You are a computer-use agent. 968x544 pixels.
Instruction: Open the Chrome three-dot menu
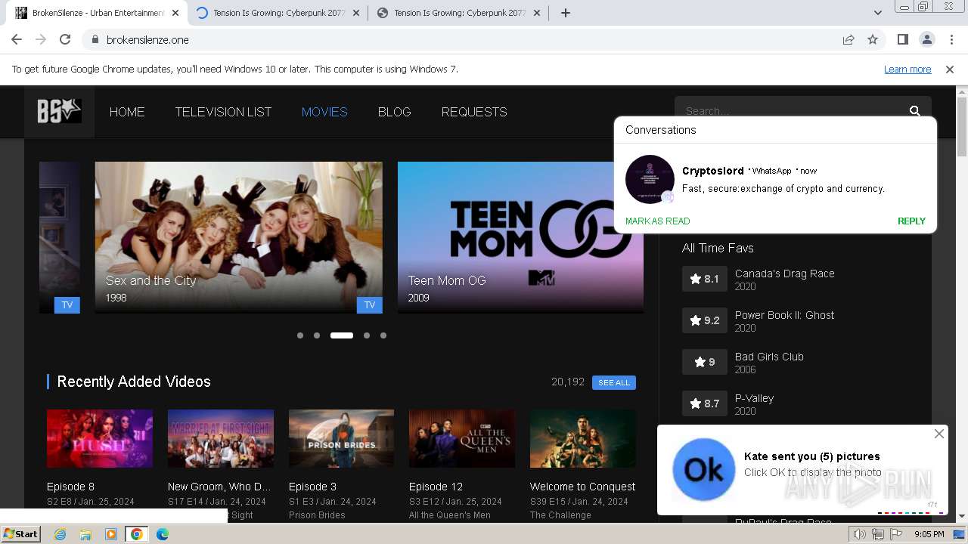coord(951,39)
